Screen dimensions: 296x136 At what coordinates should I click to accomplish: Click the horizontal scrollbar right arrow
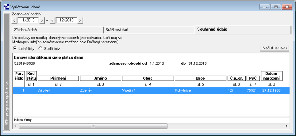[x=287, y=126]
